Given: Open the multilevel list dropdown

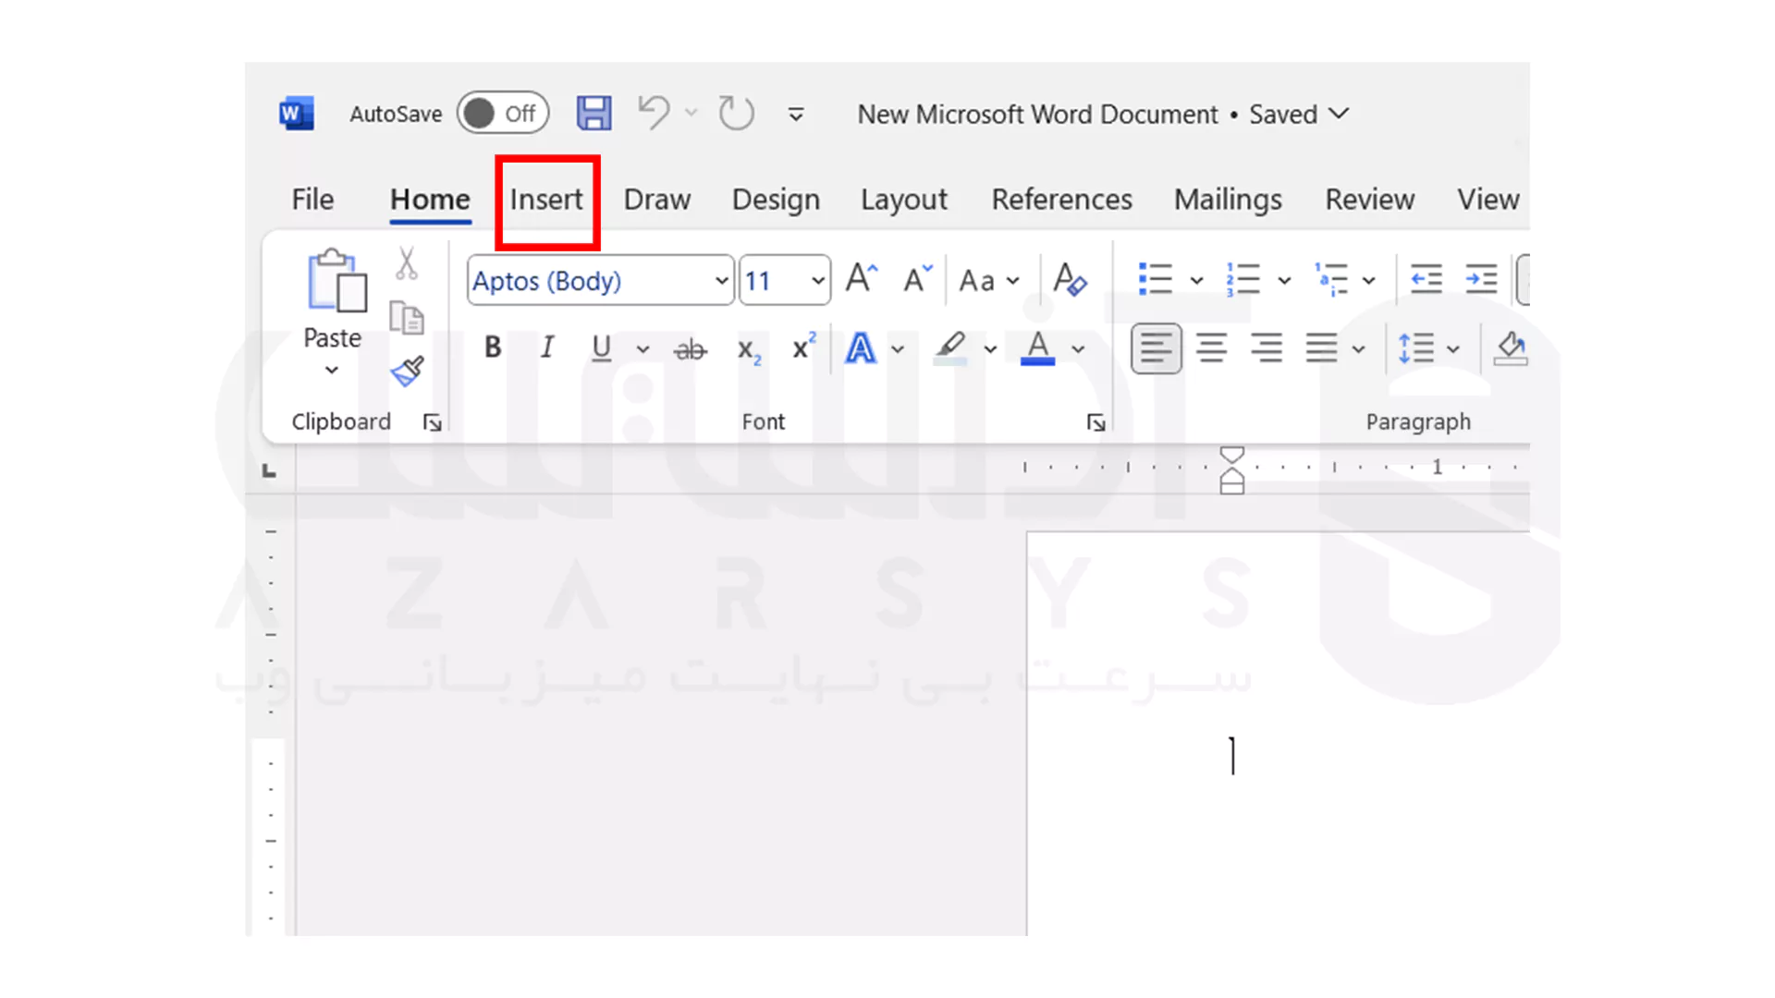Looking at the screenshot, I should tap(1369, 280).
